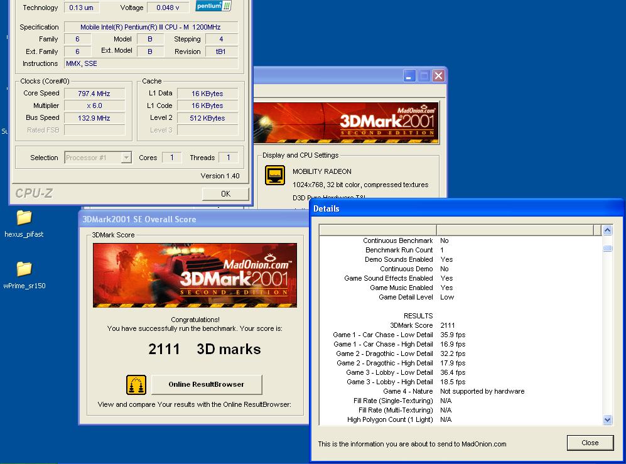Click the yellow monitor icon in Display settings
The height and width of the screenshot is (464, 626).
coord(275,175)
